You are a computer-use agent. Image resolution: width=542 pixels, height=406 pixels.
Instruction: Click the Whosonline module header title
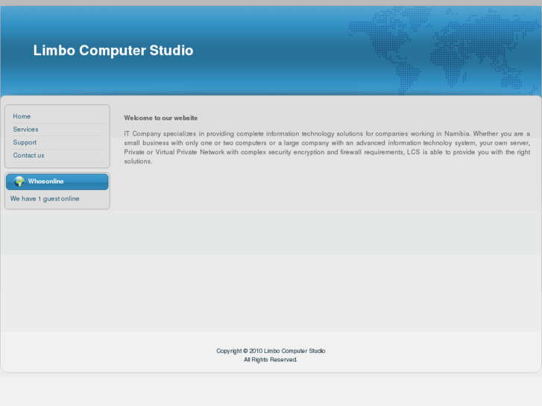[x=45, y=182]
